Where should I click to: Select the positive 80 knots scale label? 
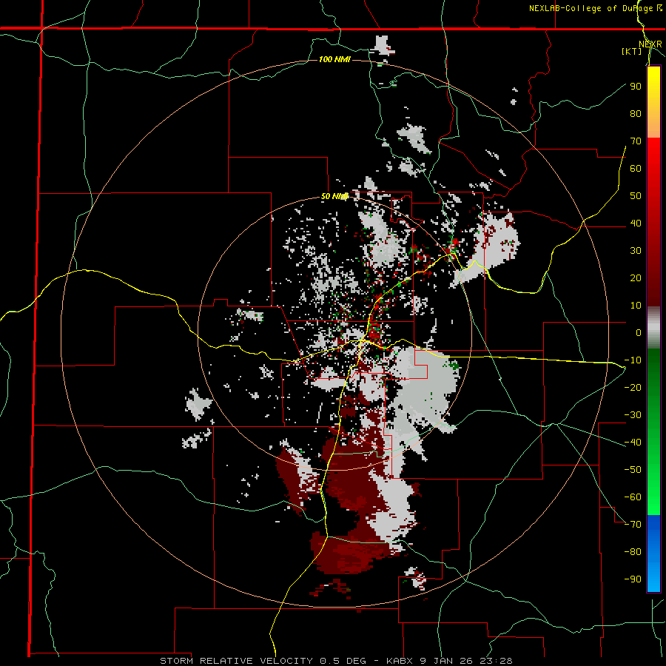[x=636, y=114]
